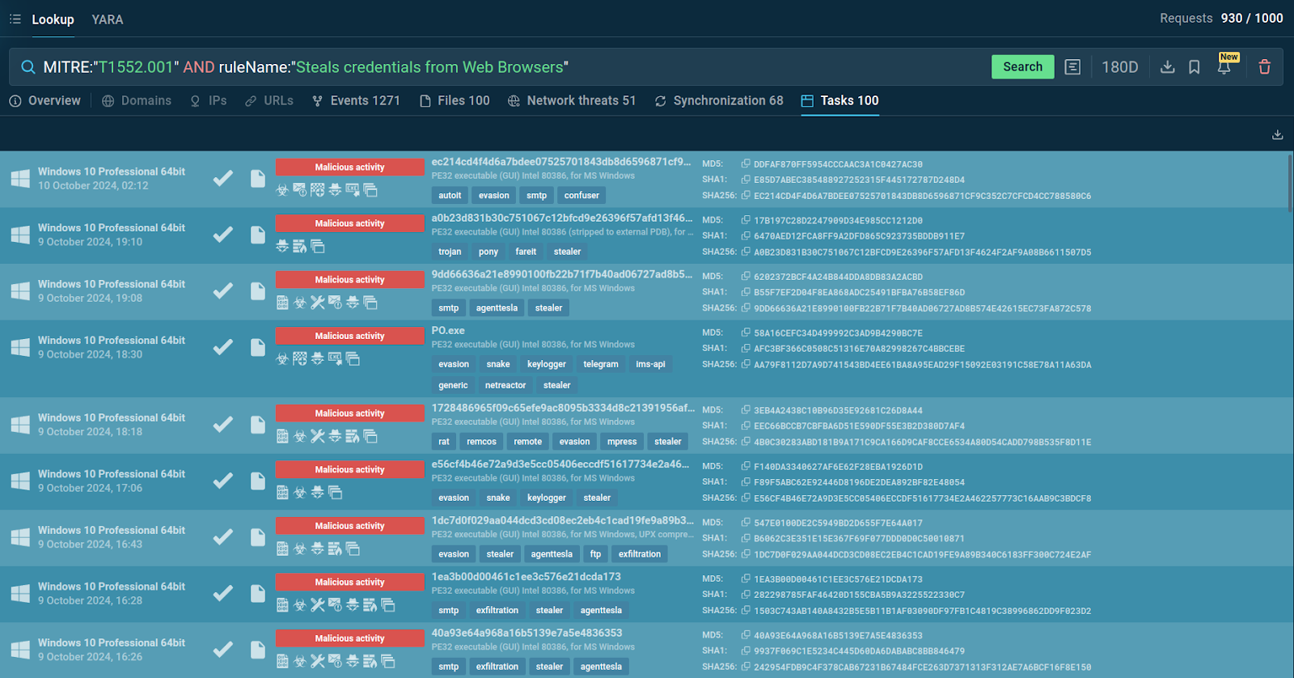The width and height of the screenshot is (1294, 678).
Task: Open the PO.exe task link
Action: [448, 330]
